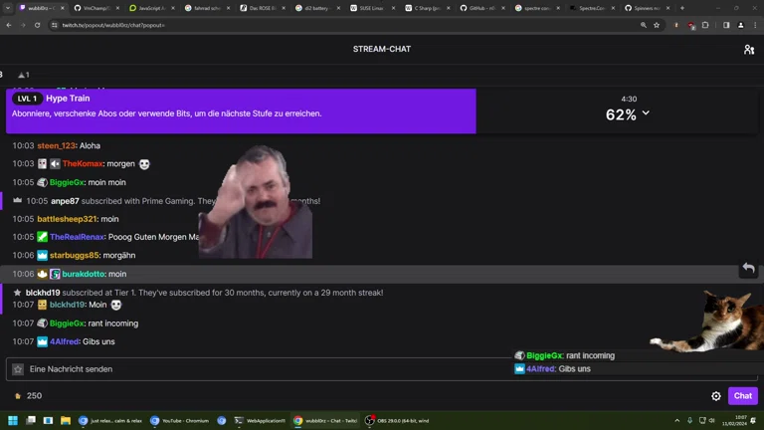Click the badge beside 4Alfred at 10:07
This screenshot has width=764, height=430.
[43, 341]
